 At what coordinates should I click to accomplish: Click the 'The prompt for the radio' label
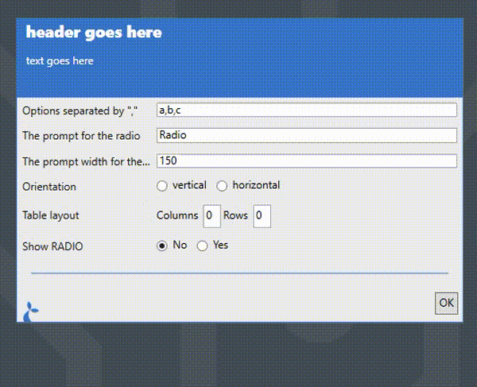[x=81, y=136]
